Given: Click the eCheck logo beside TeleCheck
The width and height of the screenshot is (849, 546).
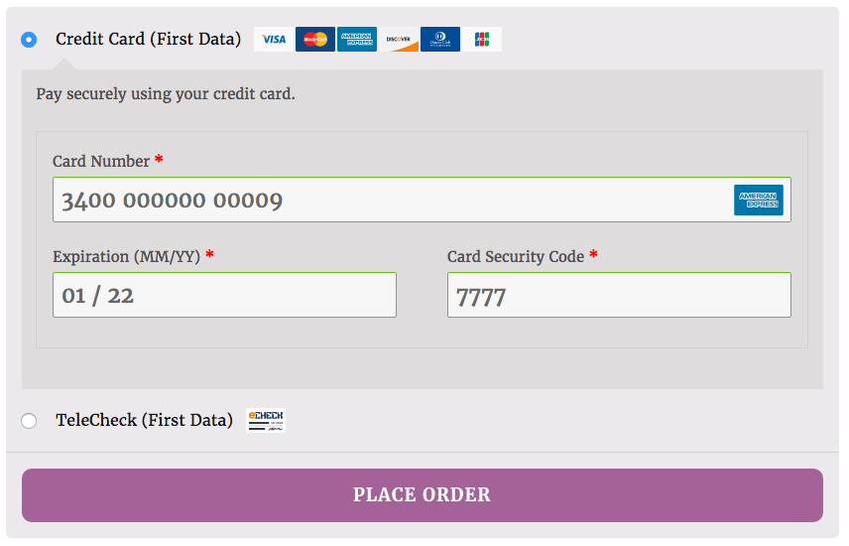Looking at the screenshot, I should point(266,420).
